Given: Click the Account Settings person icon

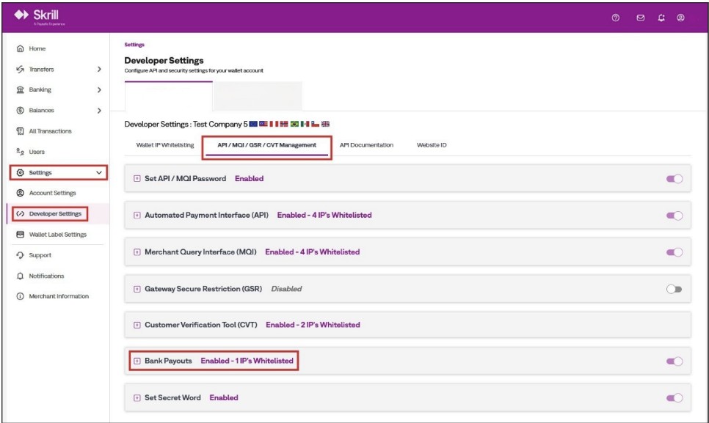Looking at the screenshot, I should [x=21, y=193].
